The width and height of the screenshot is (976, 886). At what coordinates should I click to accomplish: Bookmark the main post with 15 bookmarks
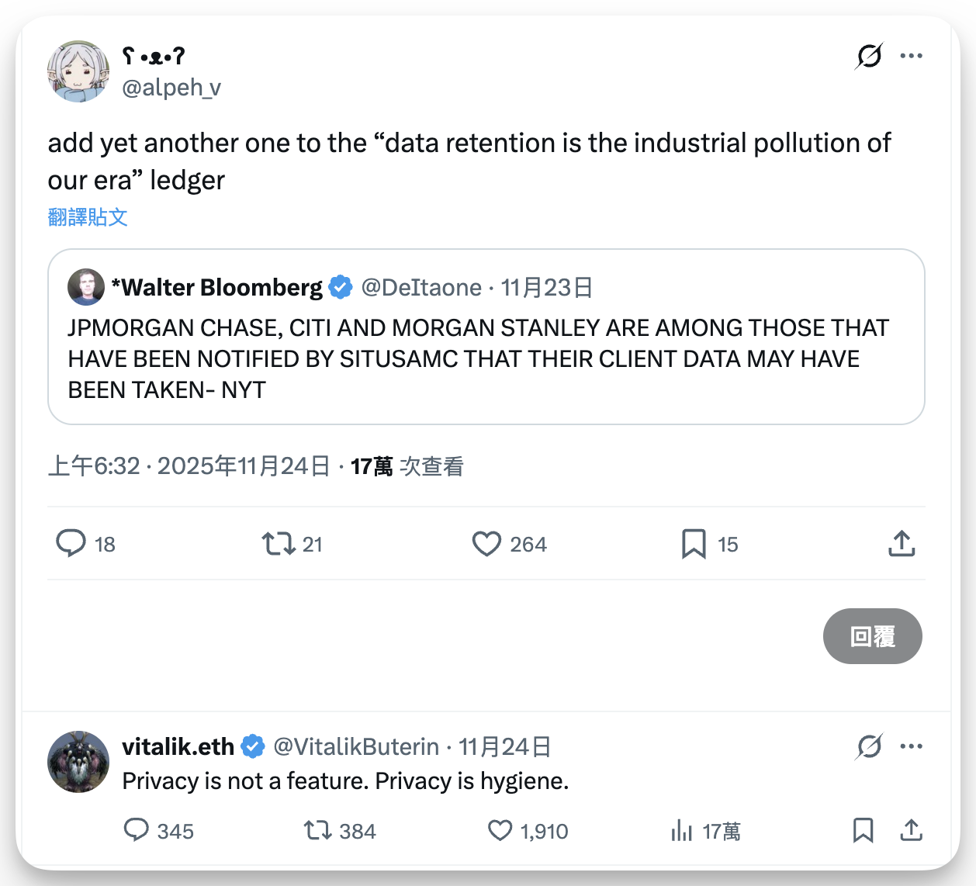(x=694, y=544)
